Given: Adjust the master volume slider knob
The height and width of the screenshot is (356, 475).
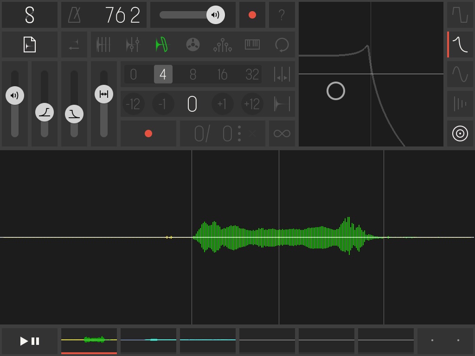Looking at the screenshot, I should (215, 15).
